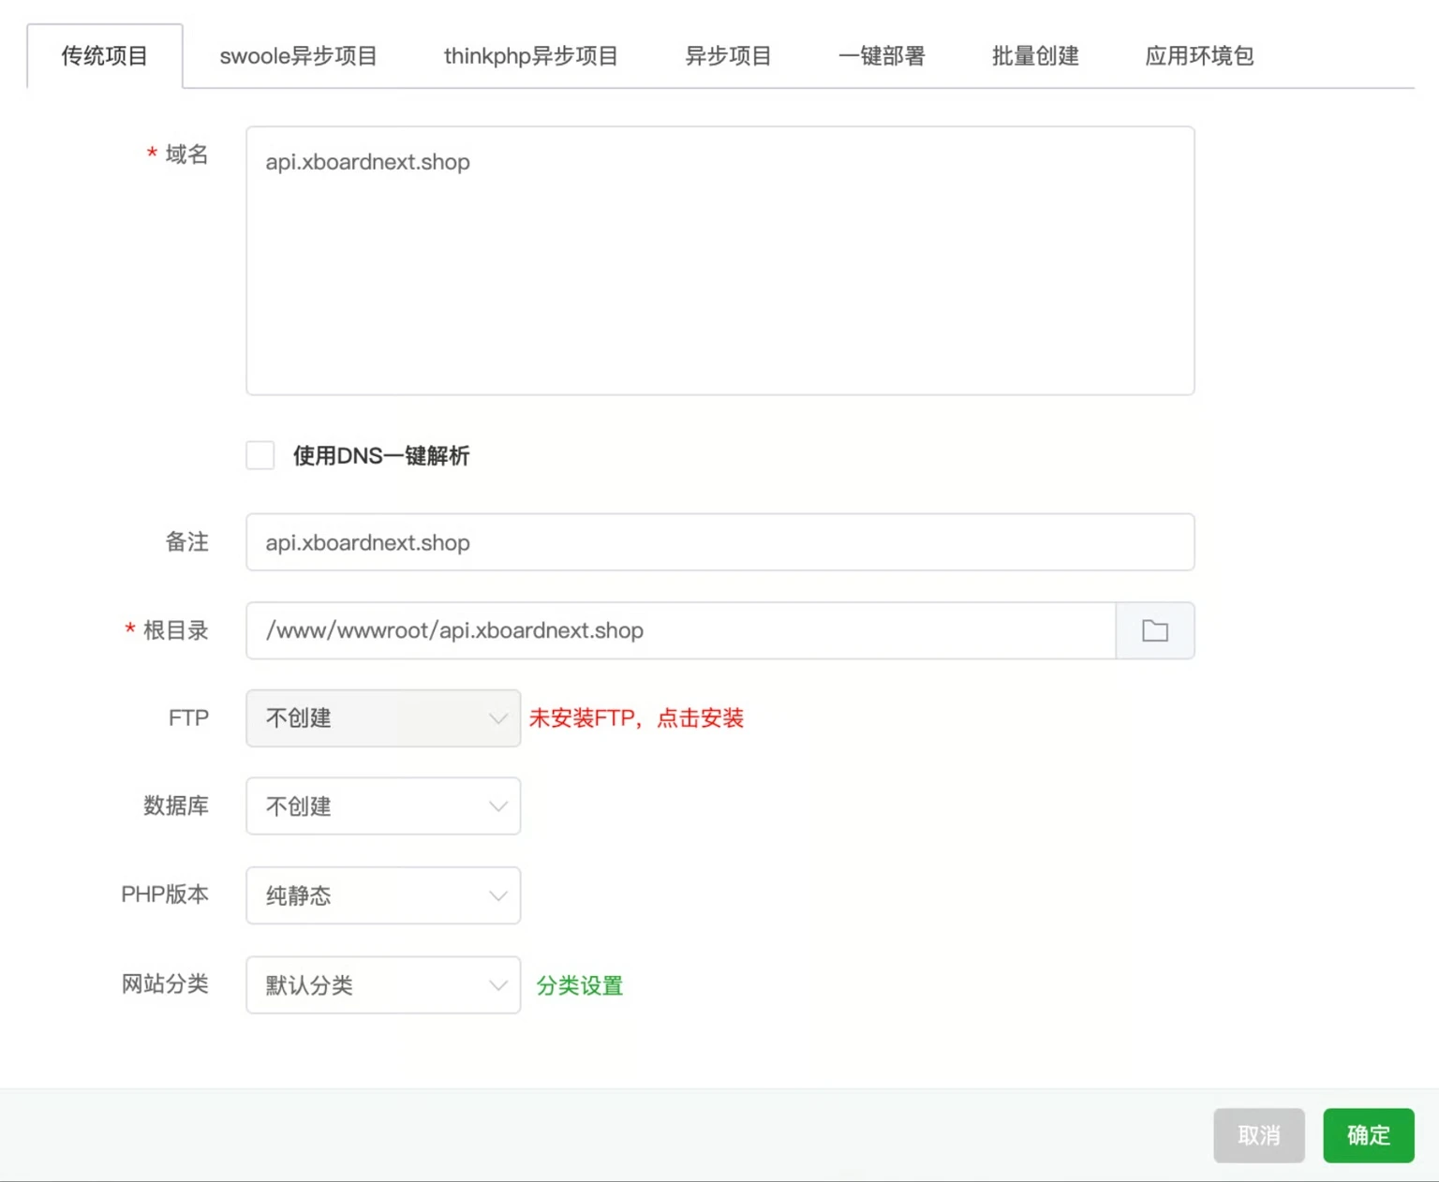
Task: Open the FTP creation dropdown
Action: 382,717
